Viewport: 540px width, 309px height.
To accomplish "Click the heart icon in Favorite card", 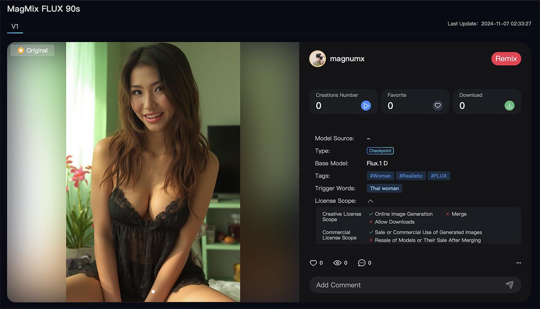I will [437, 106].
